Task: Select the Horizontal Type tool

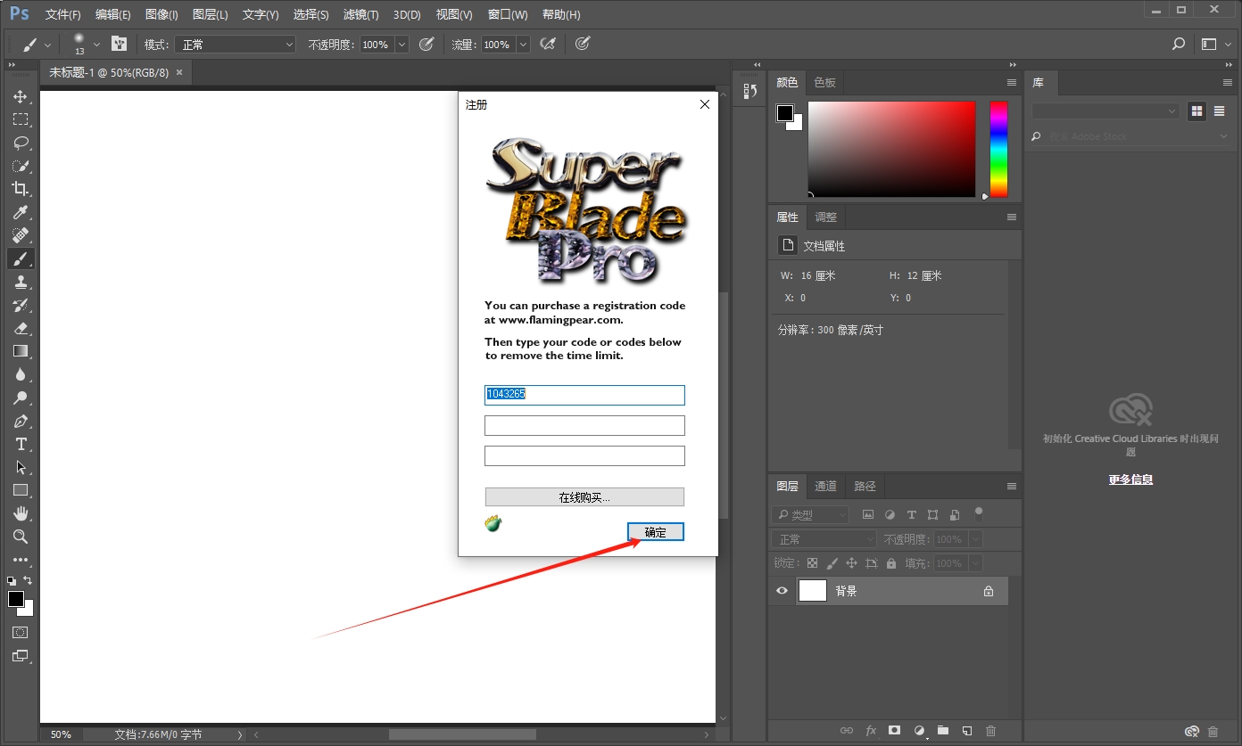Action: click(x=20, y=444)
